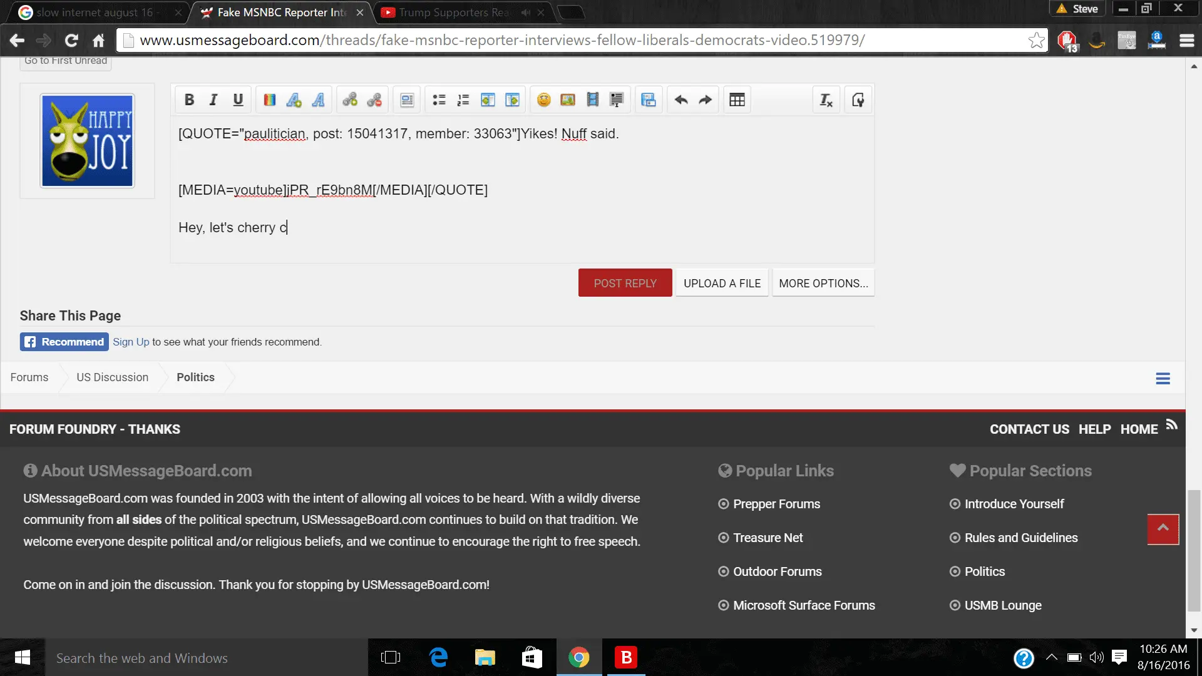The height and width of the screenshot is (676, 1202).
Task: Click the insert image icon
Action: [568, 100]
